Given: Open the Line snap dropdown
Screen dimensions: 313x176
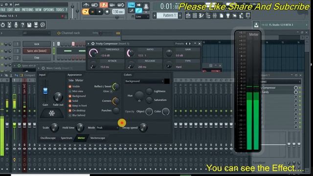Looking at the screenshot, I should coord(142,17).
